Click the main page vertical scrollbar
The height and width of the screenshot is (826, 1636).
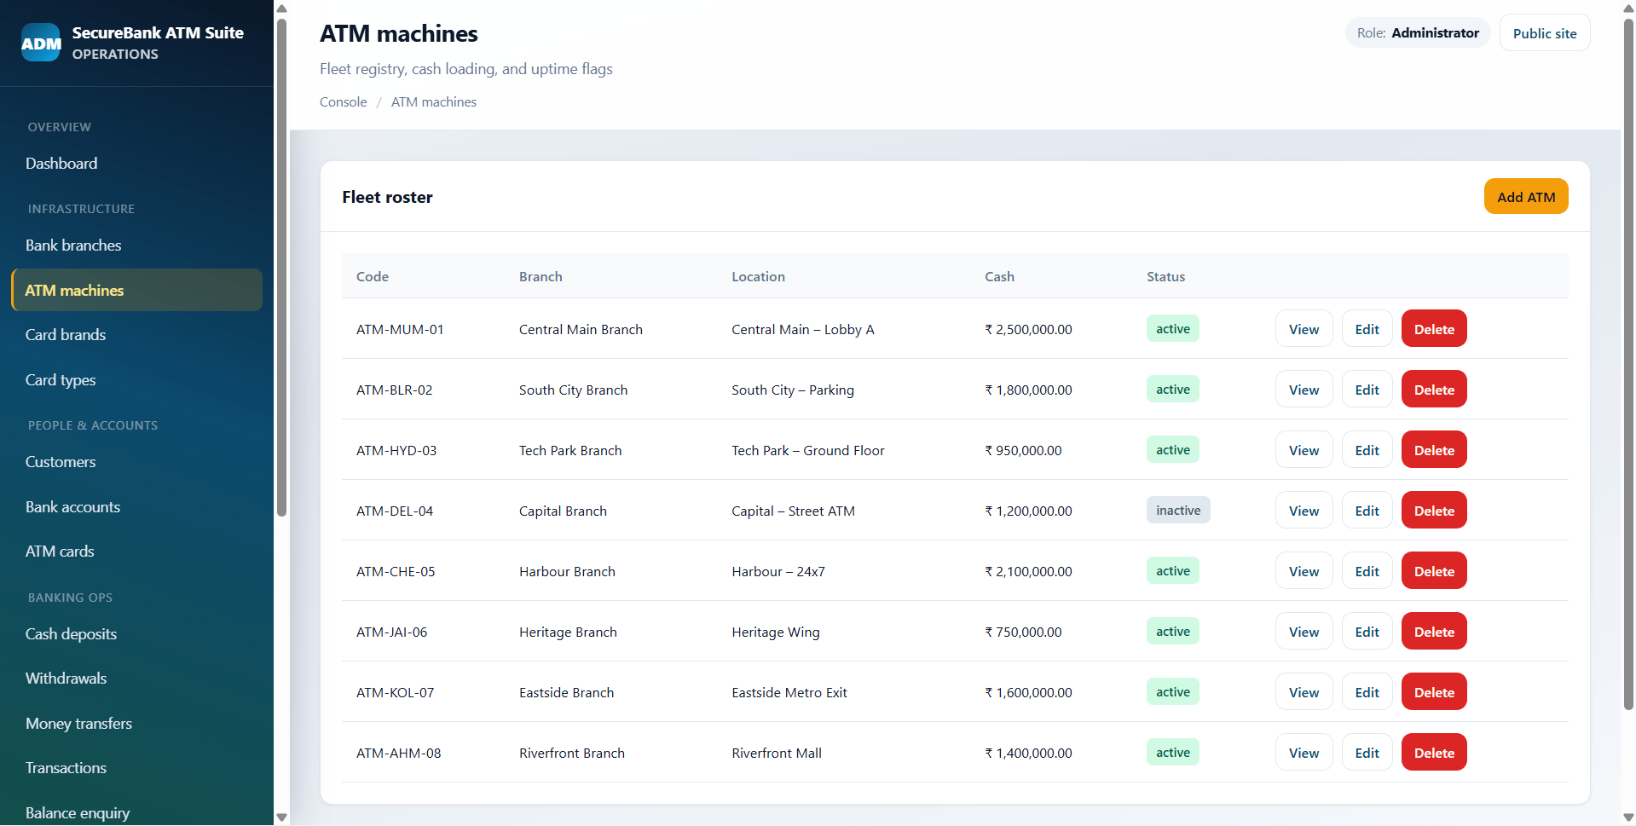pos(1628,362)
